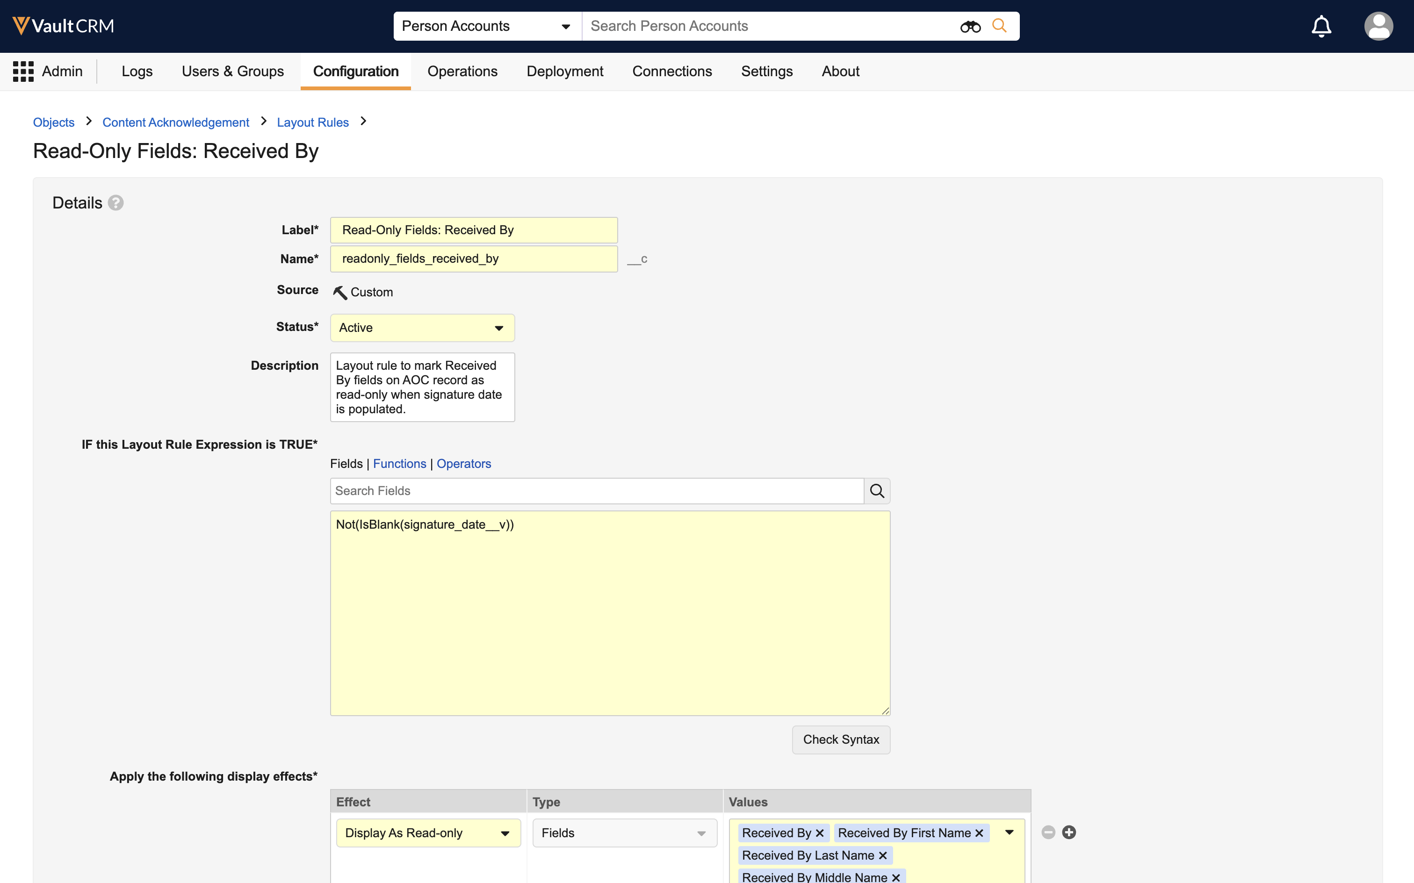The image size is (1414, 883).
Task: Click the Check Syntax button
Action: (x=840, y=740)
